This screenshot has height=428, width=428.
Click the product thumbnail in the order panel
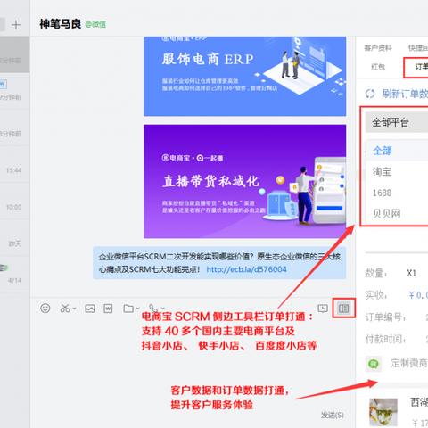(x=383, y=412)
